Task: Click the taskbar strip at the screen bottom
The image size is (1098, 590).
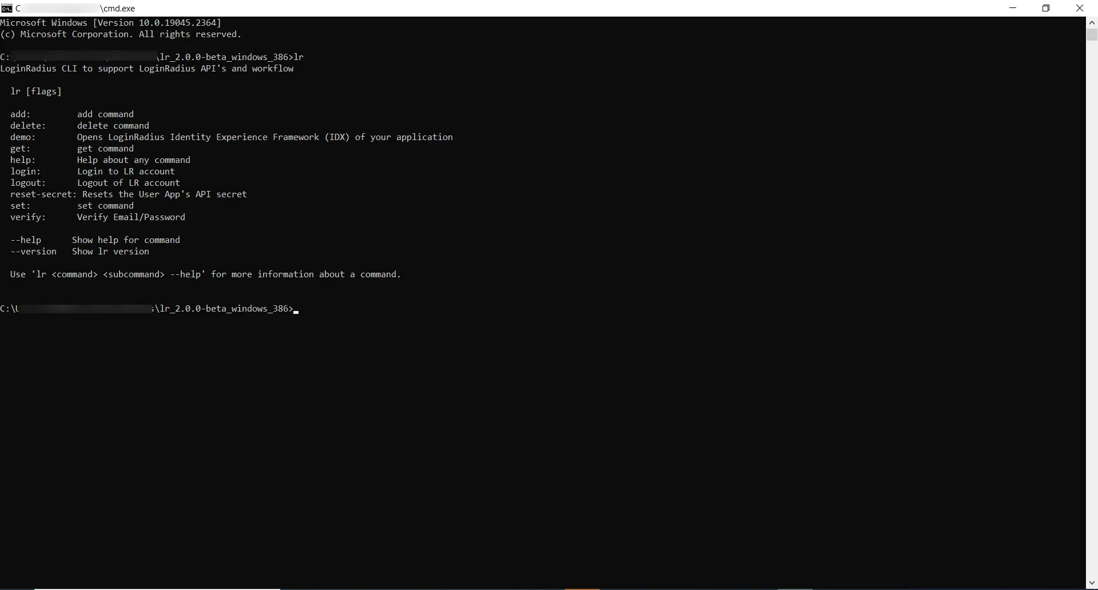Action: (x=549, y=588)
